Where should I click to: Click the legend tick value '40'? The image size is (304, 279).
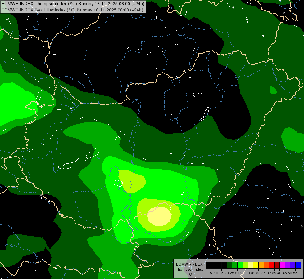pos(279,273)
